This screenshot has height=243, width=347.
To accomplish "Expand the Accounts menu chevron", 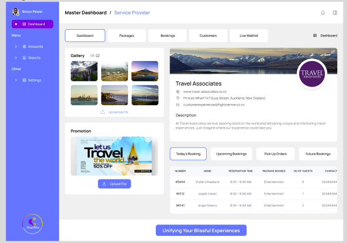I will (16, 47).
